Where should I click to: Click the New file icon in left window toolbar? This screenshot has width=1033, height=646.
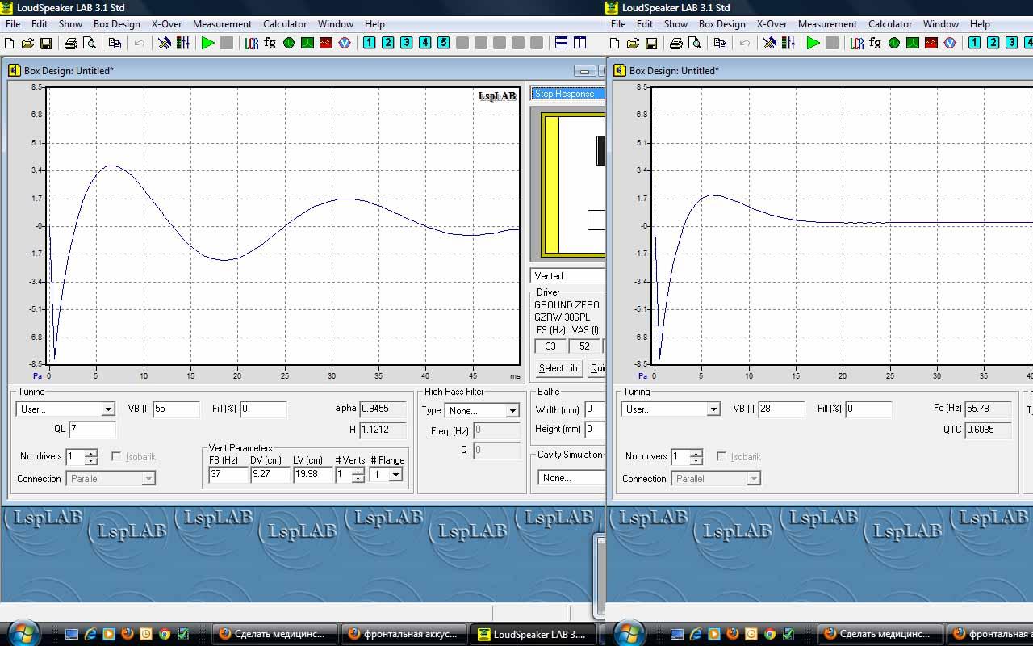point(10,43)
